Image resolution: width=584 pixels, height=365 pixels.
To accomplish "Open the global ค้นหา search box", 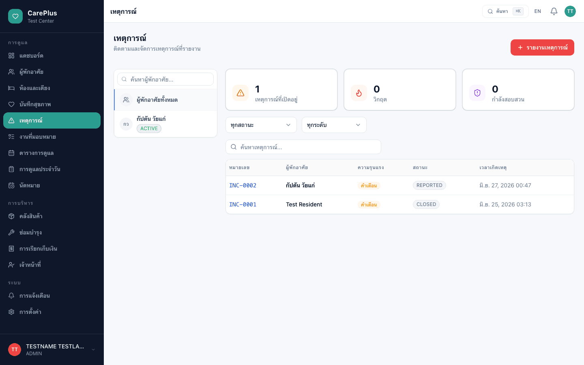I will tap(505, 11).
